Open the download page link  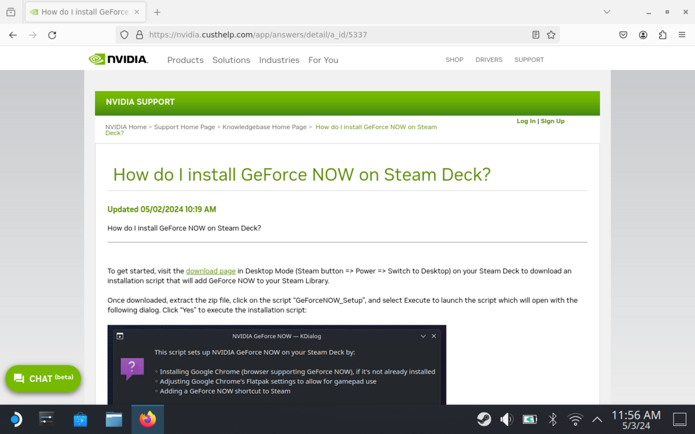[211, 271]
